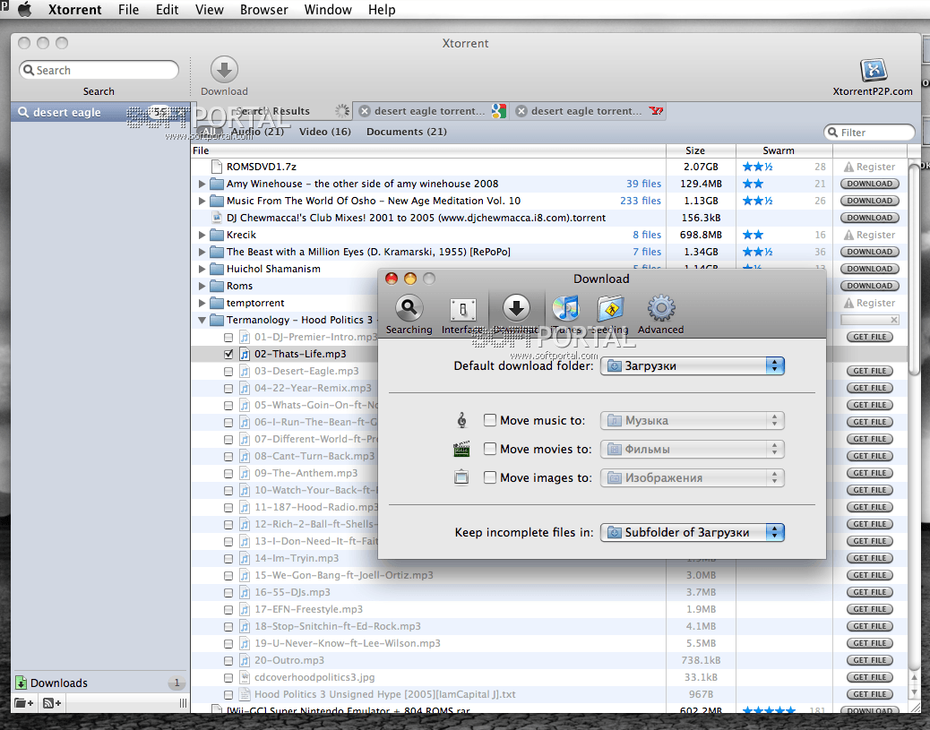This screenshot has height=730, width=930.
Task: Open Advanced gear preferences icon
Action: [x=660, y=308]
